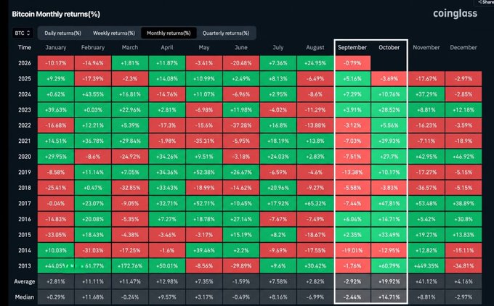Click the February column header
The image size is (494, 306).
point(93,47)
